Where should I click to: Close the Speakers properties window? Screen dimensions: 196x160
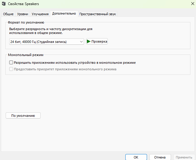coord(189,4)
